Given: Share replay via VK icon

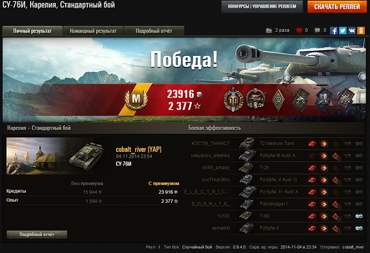Looking at the screenshot, I should coord(352,31).
